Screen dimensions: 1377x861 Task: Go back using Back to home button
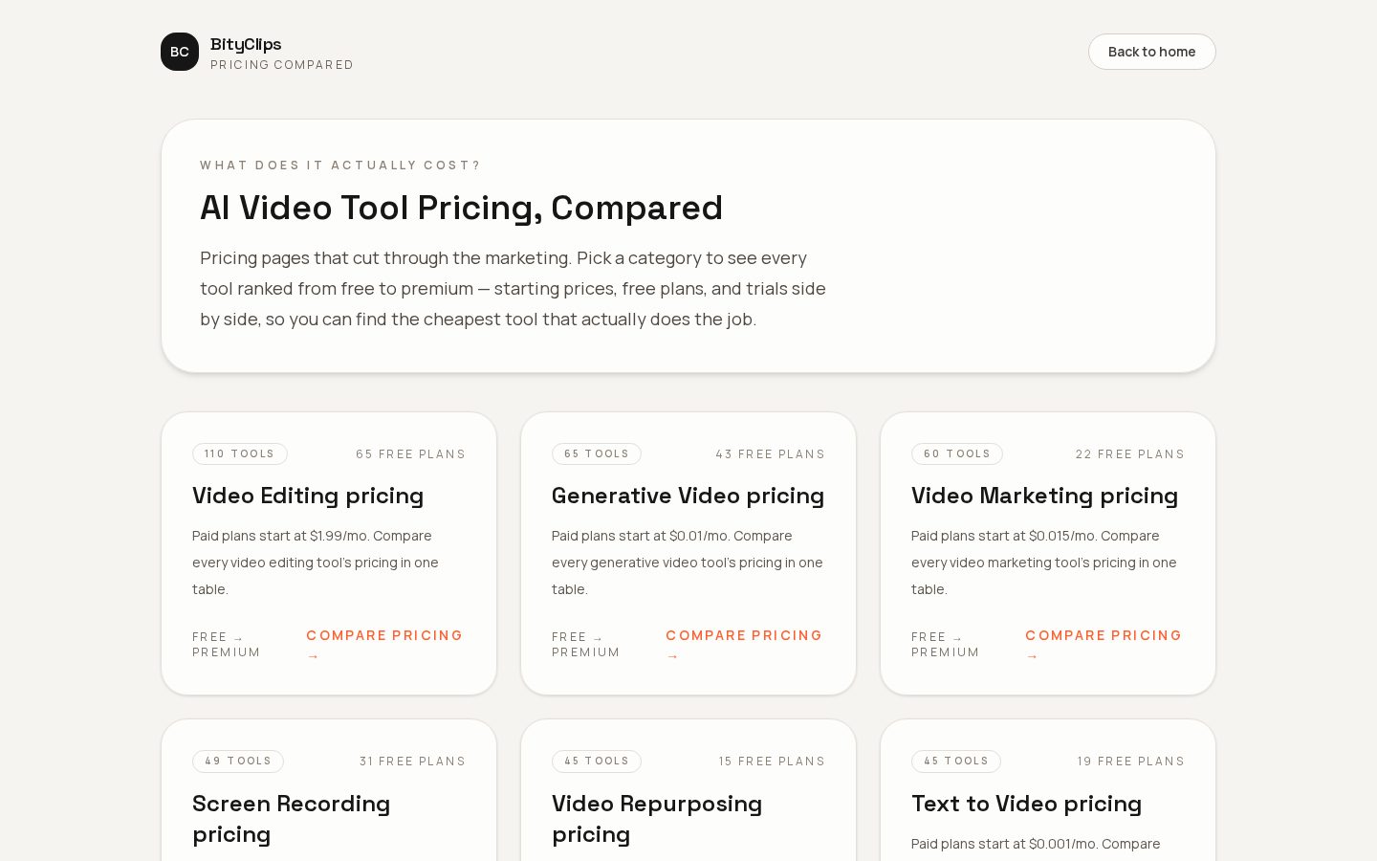tap(1151, 52)
